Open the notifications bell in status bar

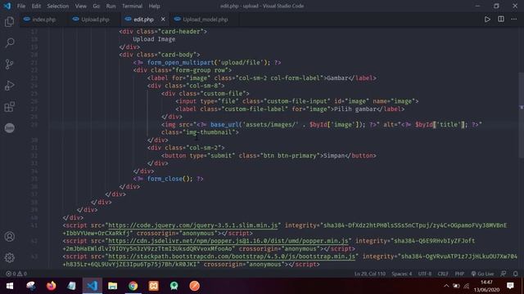click(x=515, y=274)
